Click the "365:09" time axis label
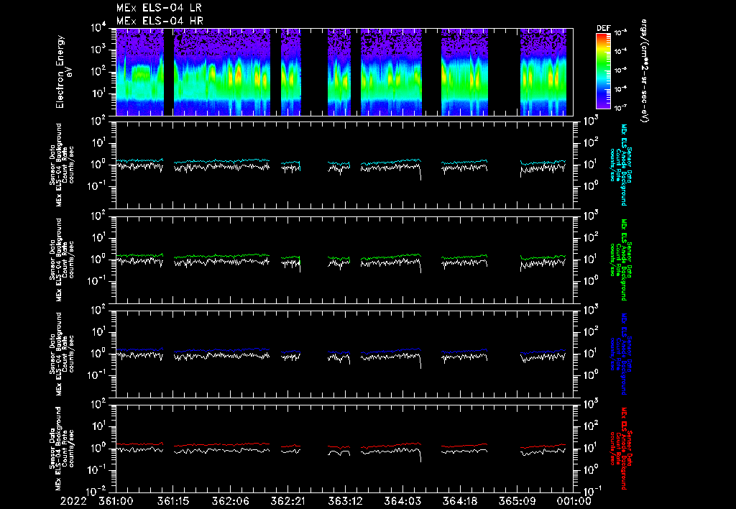Screen dimensions: 736x509 [x=517, y=502]
